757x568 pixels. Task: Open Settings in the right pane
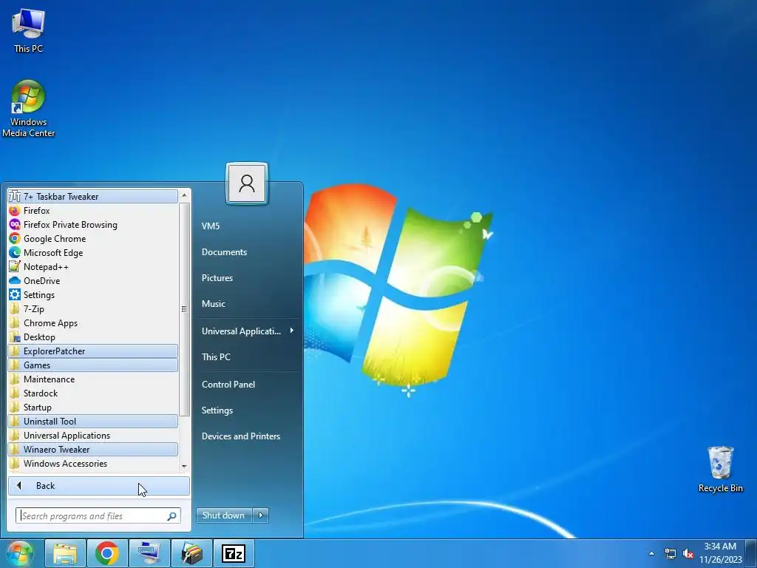pyautogui.click(x=246, y=410)
